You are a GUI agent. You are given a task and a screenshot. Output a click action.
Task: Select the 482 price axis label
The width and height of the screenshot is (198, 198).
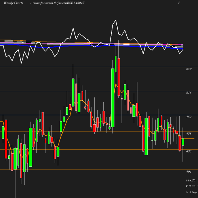click(188, 117)
